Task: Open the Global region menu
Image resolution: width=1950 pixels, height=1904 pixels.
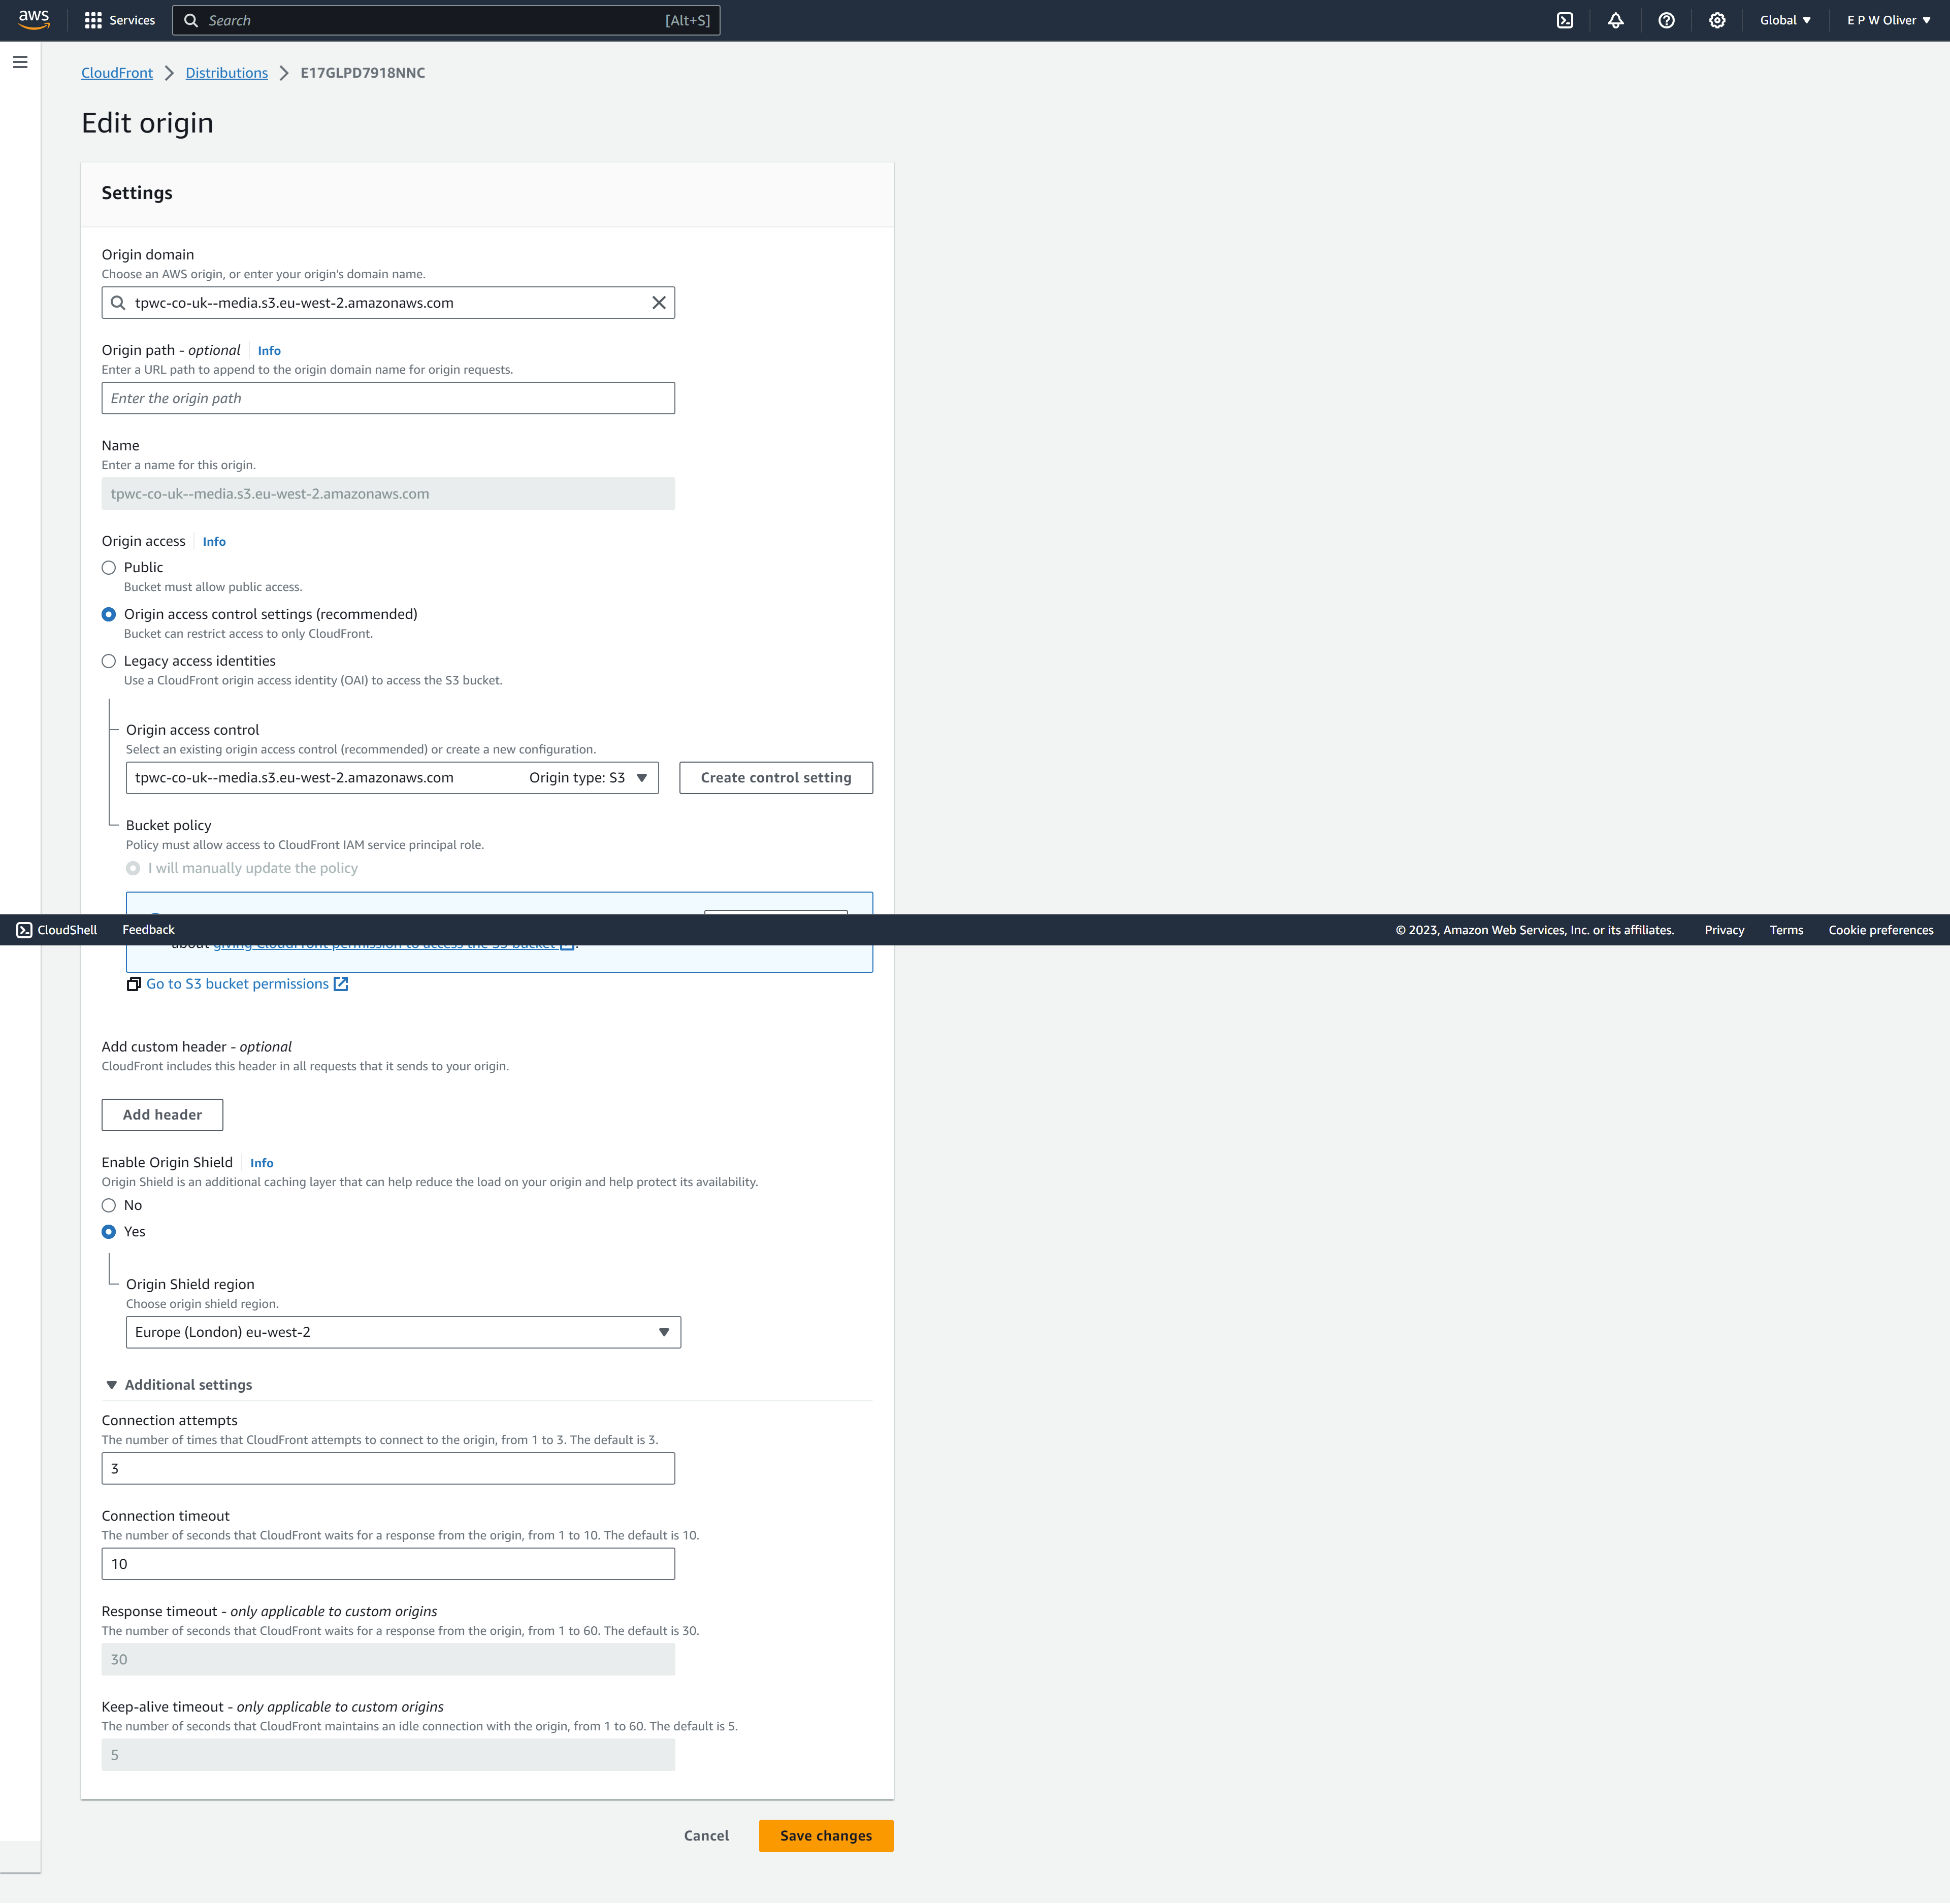Action: [x=1785, y=20]
